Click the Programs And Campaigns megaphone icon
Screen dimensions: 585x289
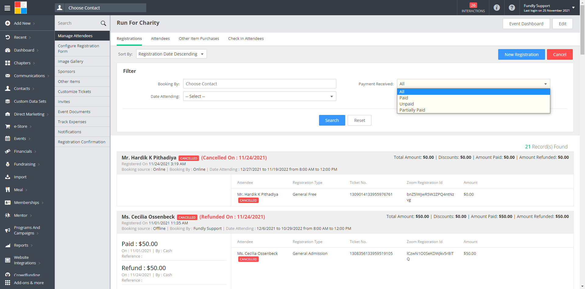[8, 230]
